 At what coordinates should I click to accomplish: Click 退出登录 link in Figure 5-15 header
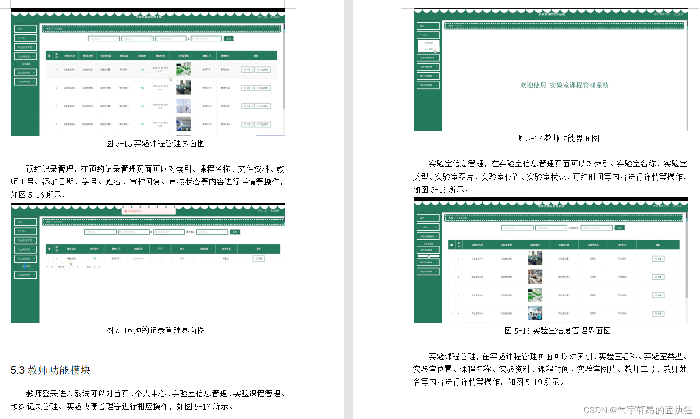[275, 17]
